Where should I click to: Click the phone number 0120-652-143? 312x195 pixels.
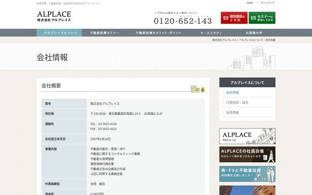click(x=183, y=21)
